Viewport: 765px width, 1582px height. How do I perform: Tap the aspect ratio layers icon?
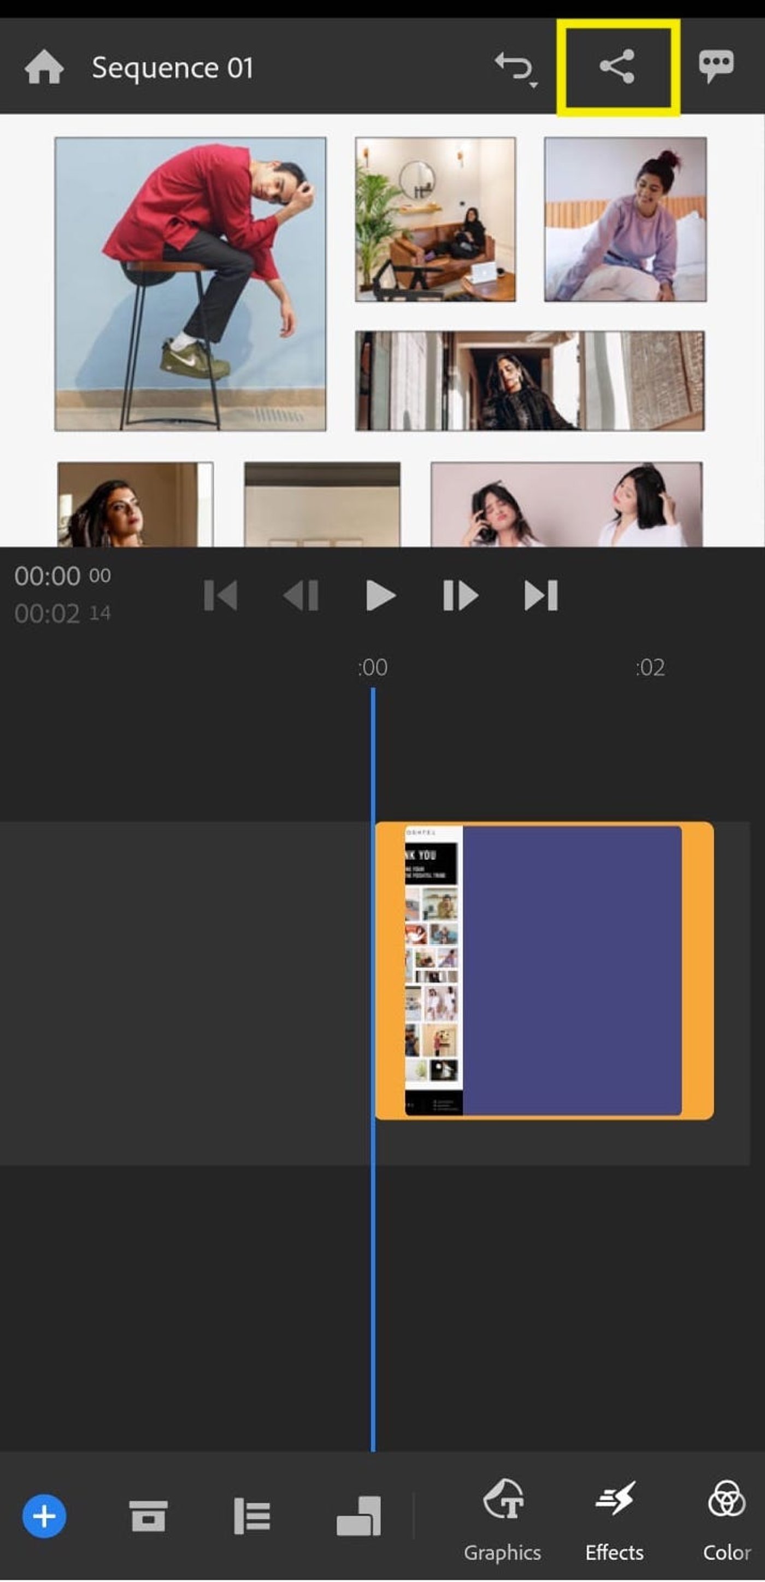[x=358, y=1516]
